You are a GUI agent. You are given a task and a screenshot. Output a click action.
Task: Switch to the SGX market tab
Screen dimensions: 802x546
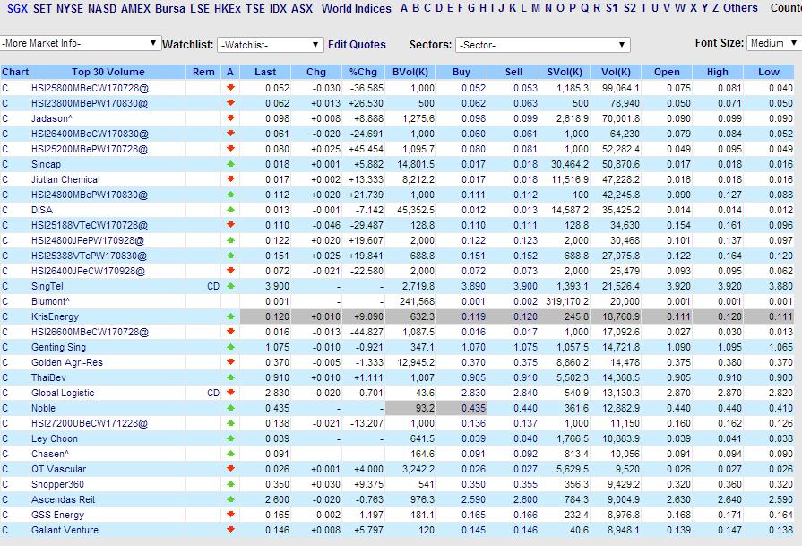tap(17, 9)
